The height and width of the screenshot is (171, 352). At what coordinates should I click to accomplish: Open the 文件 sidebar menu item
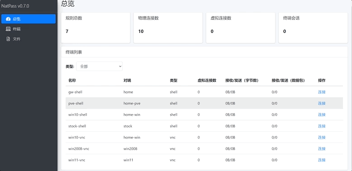29,39
